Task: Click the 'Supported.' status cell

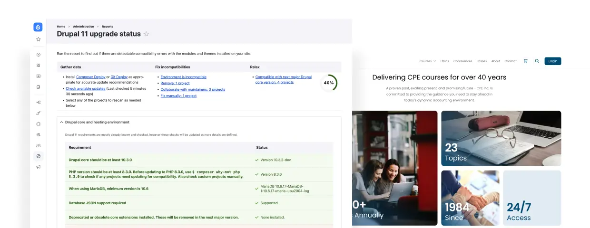Action: (269, 203)
